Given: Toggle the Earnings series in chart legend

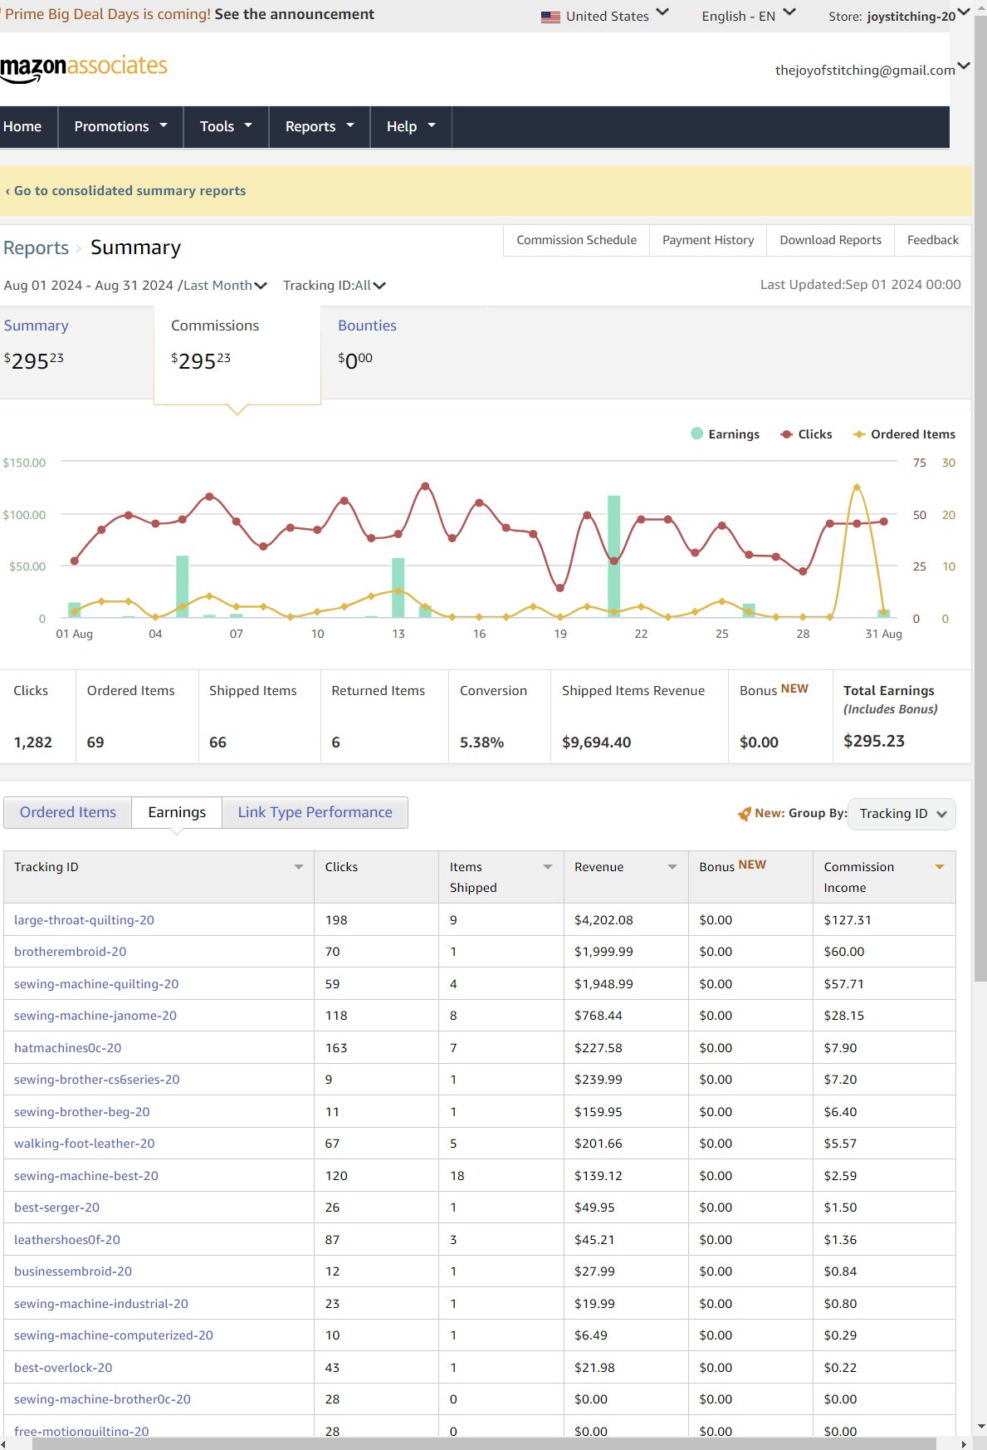Looking at the screenshot, I should click(x=726, y=434).
